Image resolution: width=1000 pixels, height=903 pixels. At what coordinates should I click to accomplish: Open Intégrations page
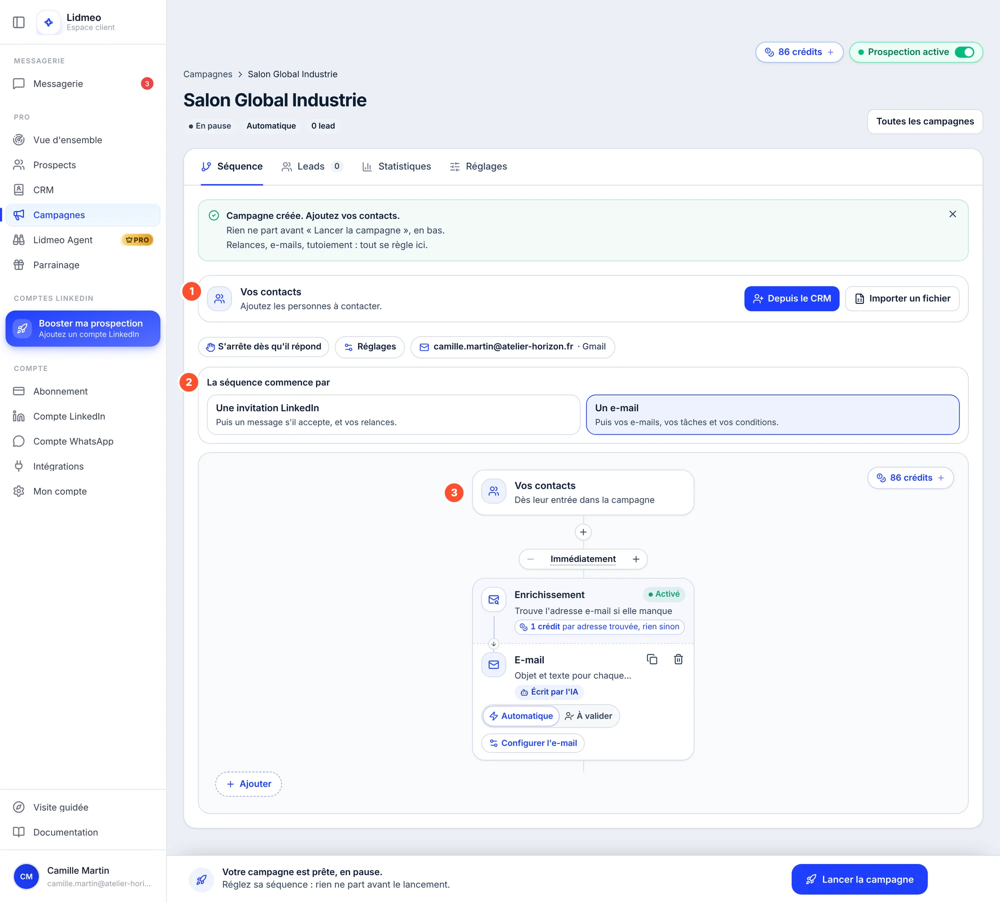pos(83,466)
